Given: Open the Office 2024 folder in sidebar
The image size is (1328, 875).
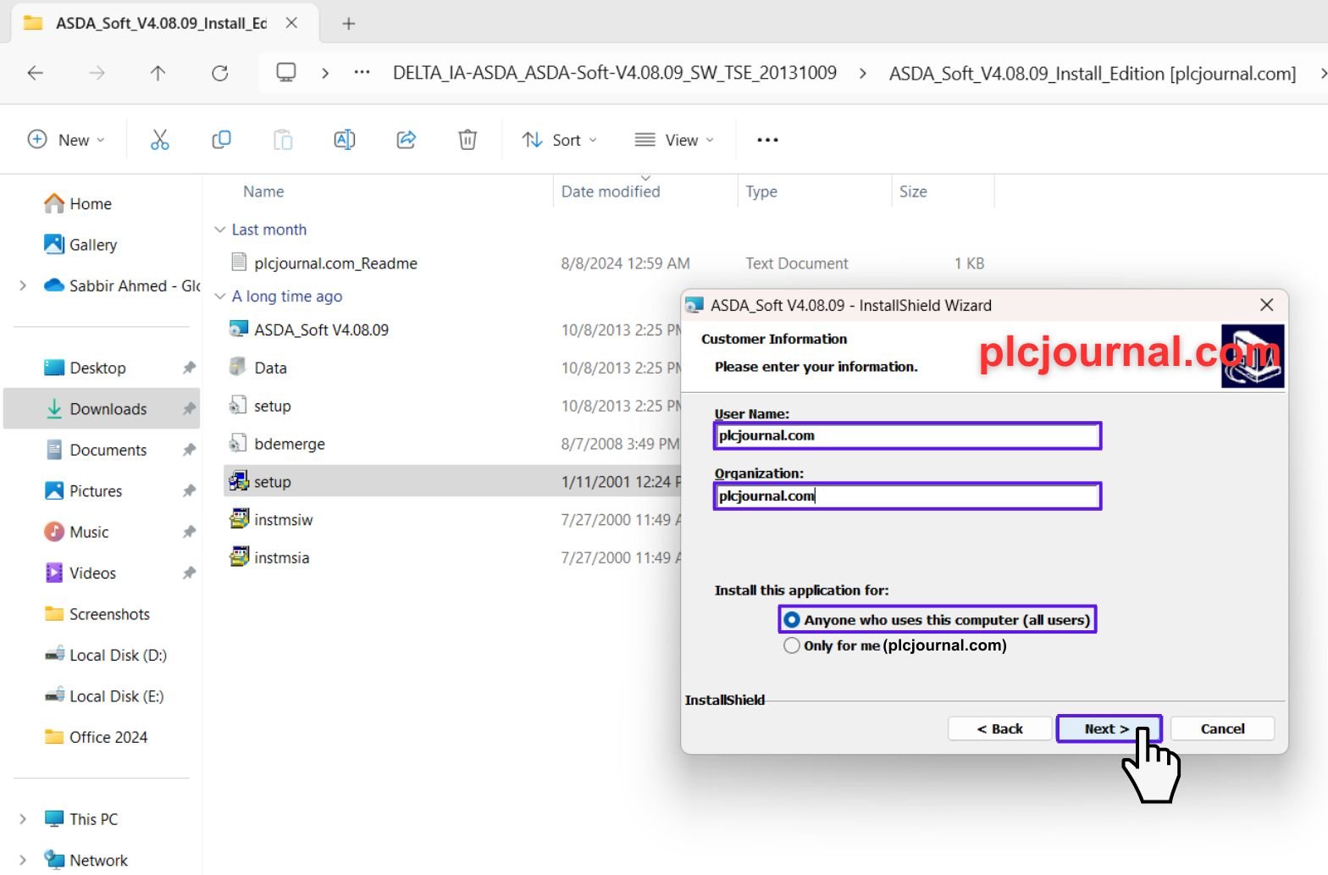Looking at the screenshot, I should tap(96, 738).
